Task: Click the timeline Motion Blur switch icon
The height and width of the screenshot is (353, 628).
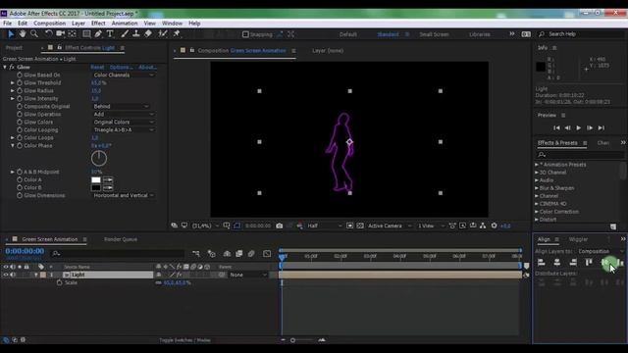Action: point(251,254)
